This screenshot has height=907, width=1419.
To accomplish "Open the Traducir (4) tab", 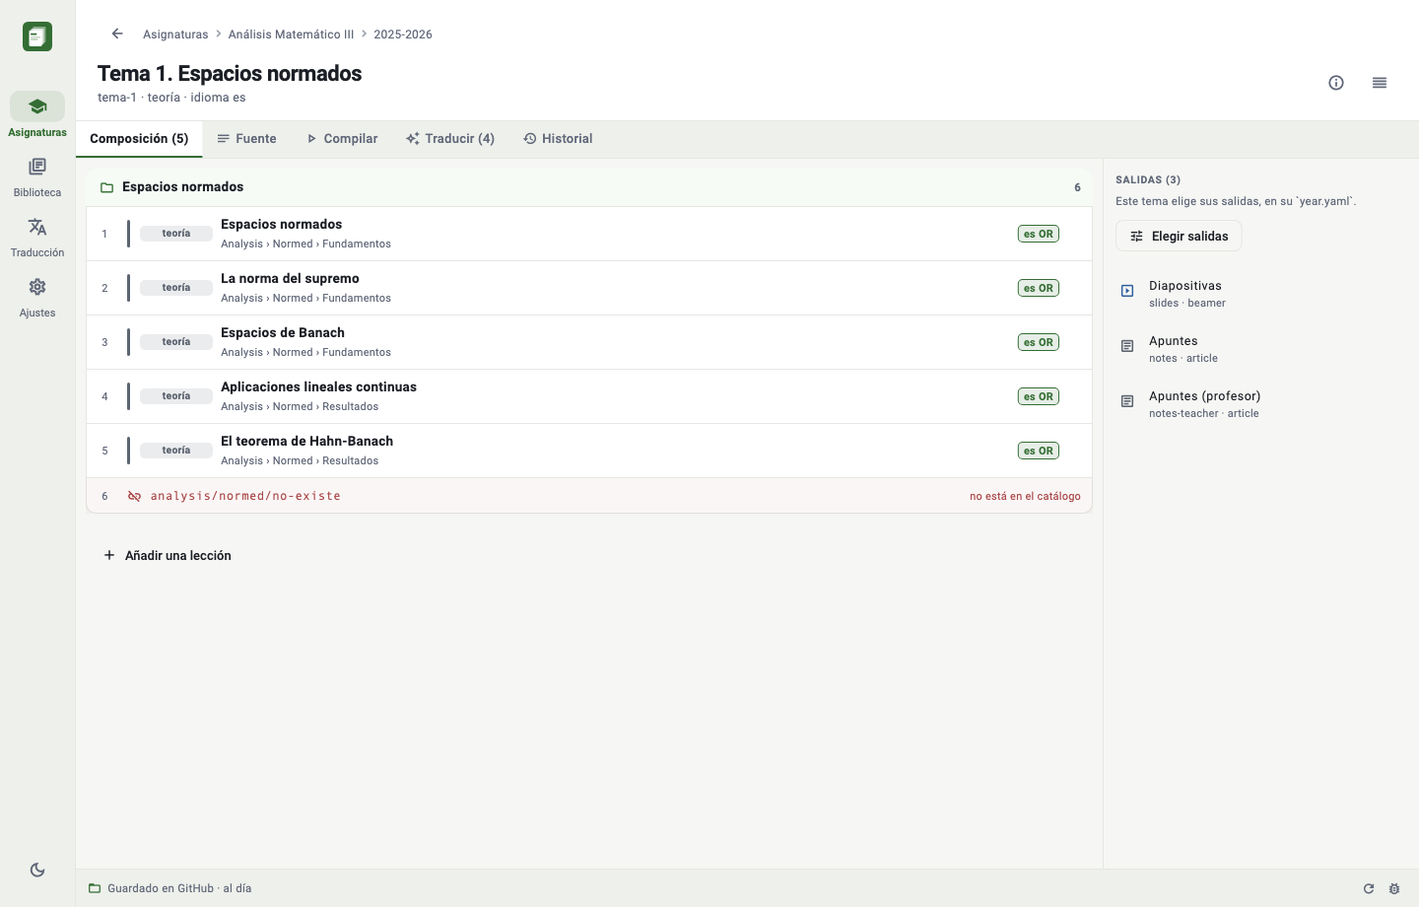I will [450, 139].
